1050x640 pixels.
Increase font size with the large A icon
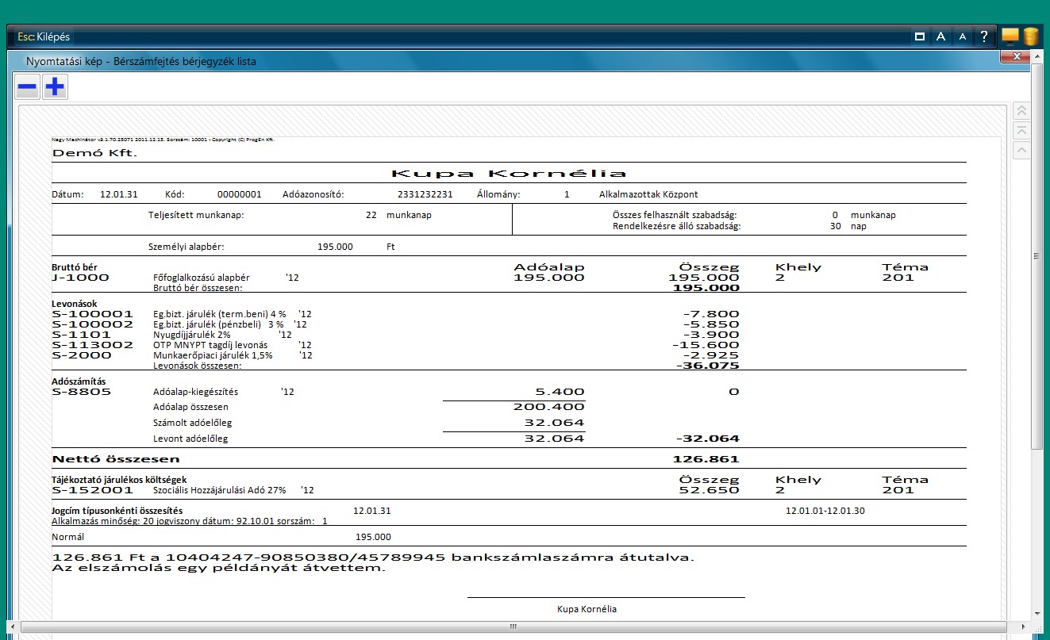[x=940, y=36]
